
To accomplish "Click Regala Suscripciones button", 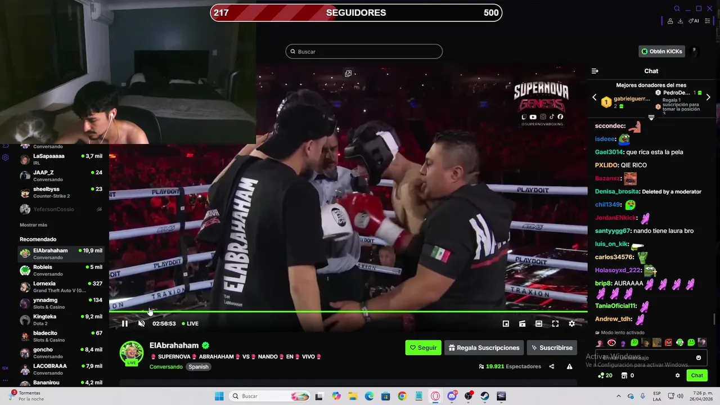I will pos(484,348).
